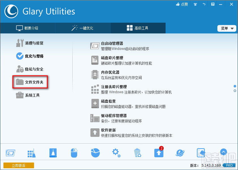The height and width of the screenshot is (170, 238).
Task: Open the 驱动程序管理器 driver manager icon
Action: [x=95, y=118]
